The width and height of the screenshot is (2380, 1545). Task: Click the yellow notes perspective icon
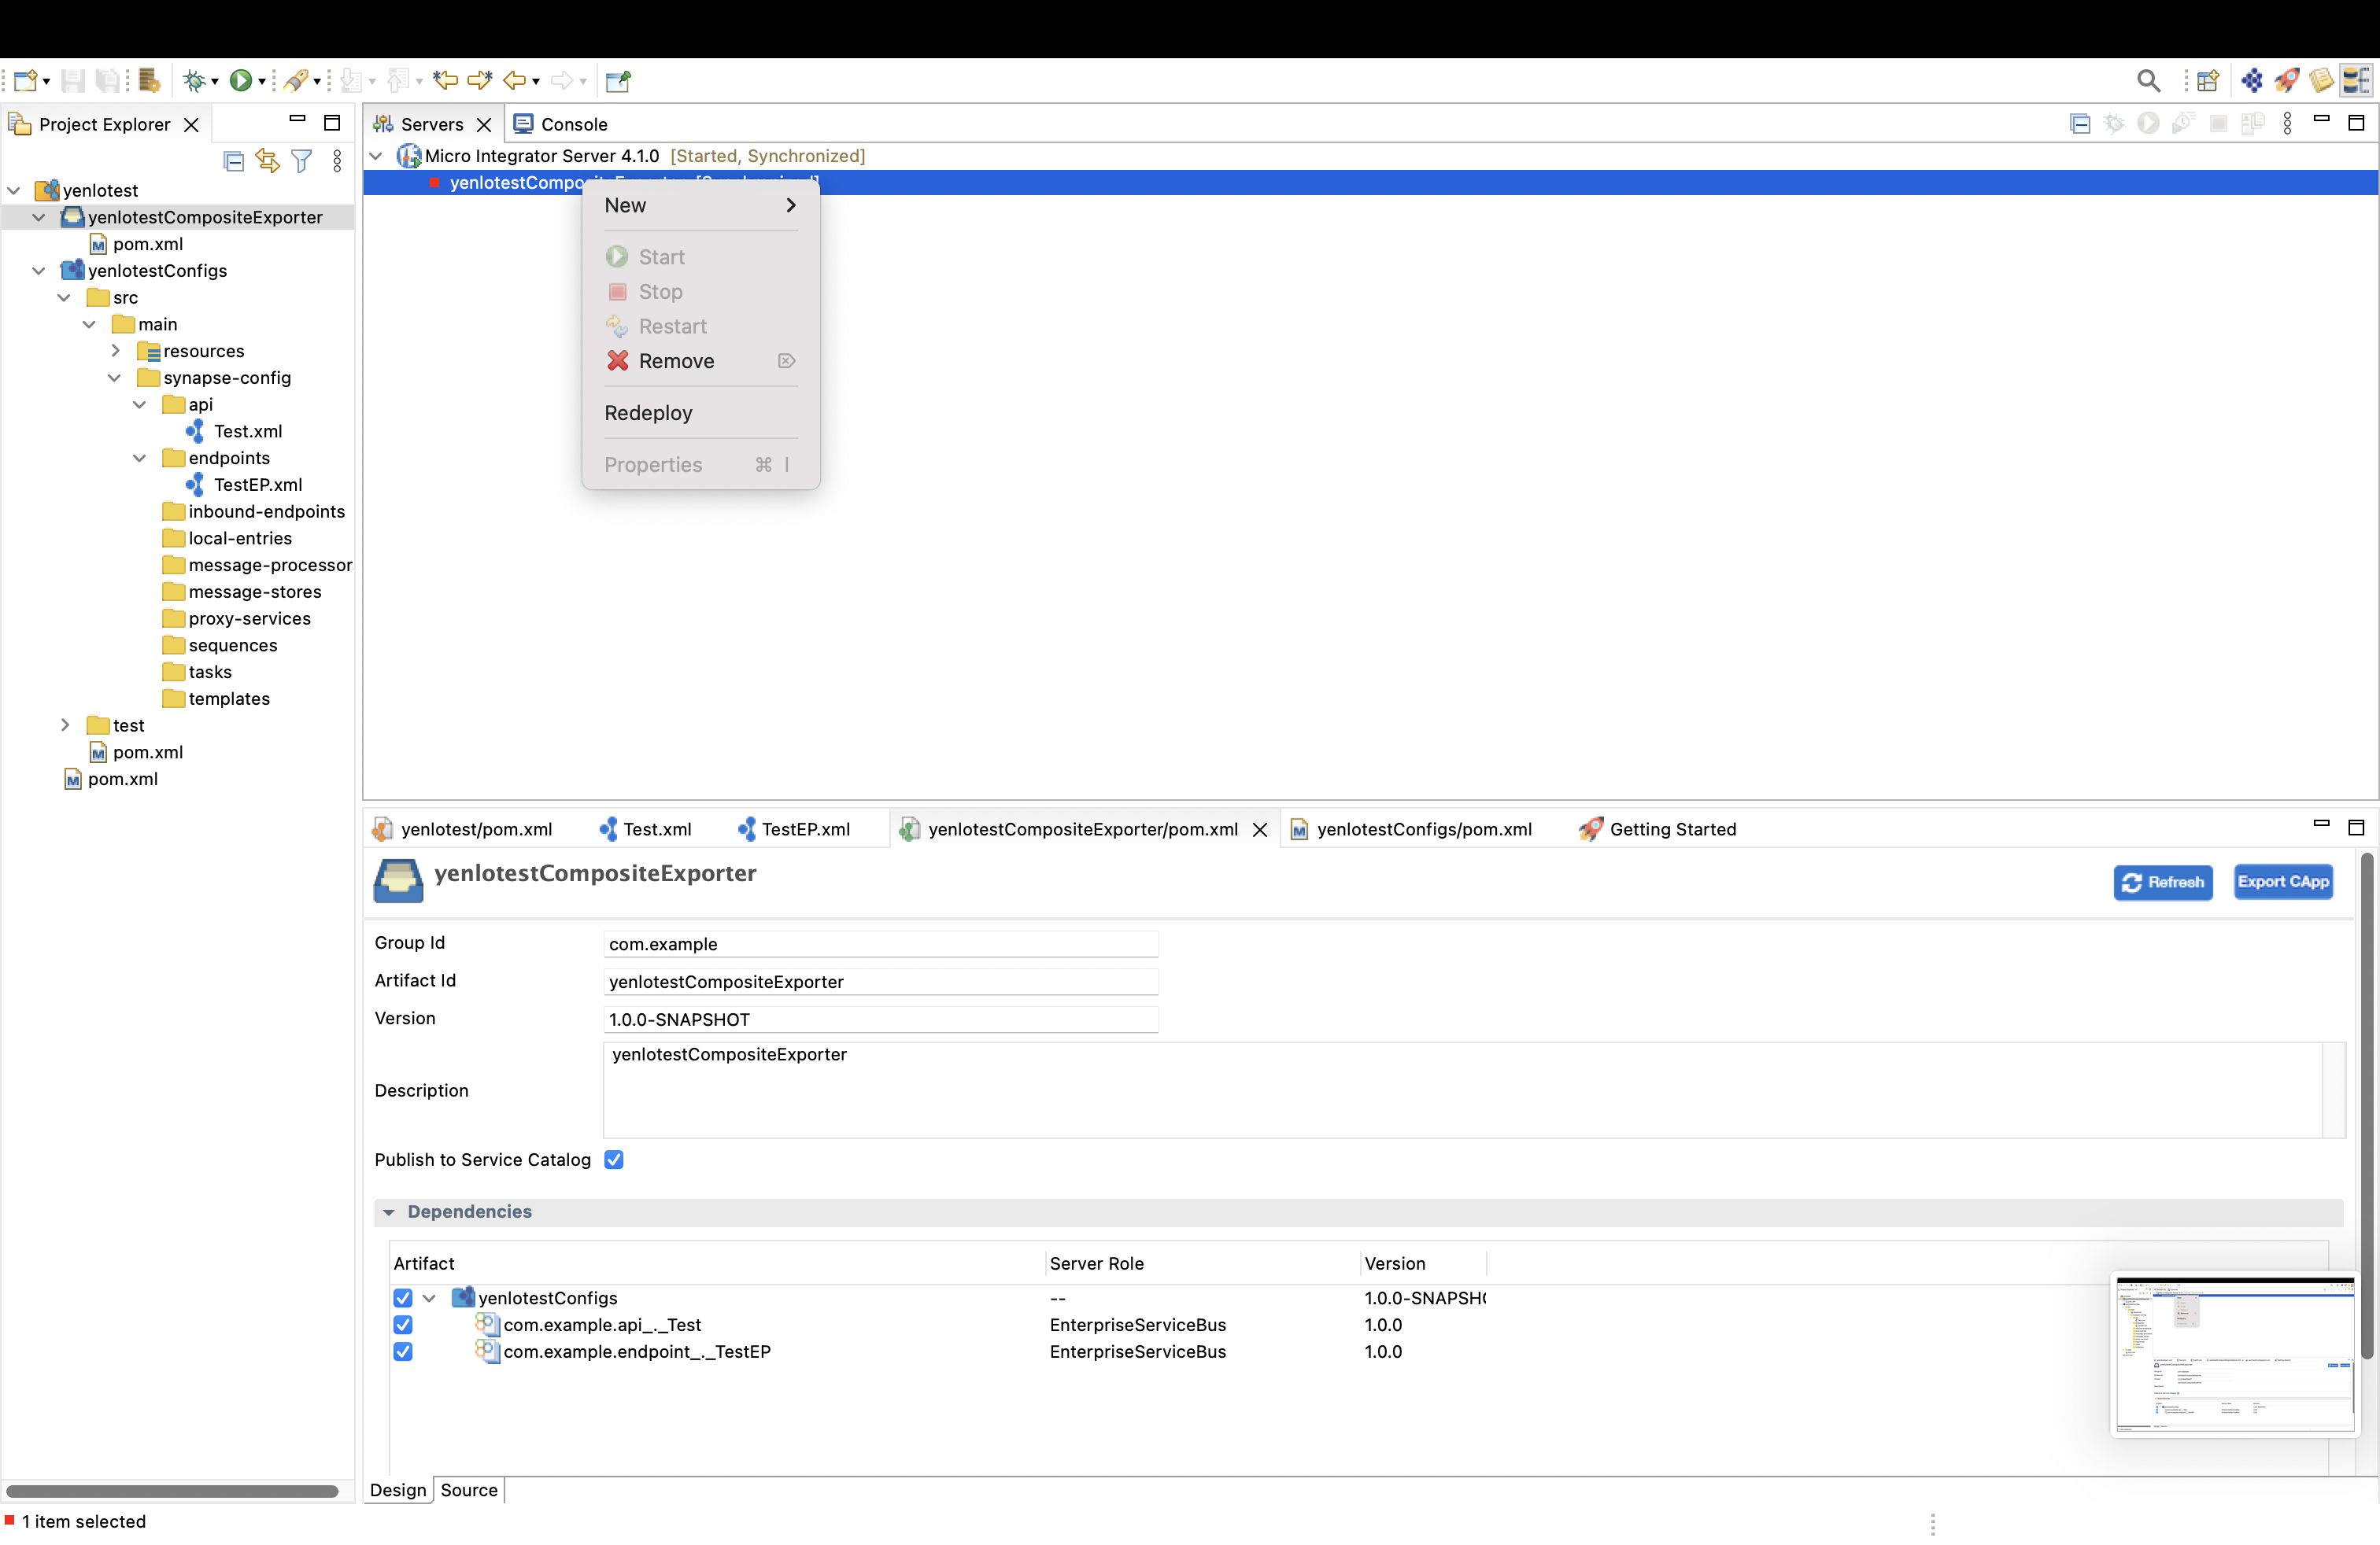tap(2321, 80)
